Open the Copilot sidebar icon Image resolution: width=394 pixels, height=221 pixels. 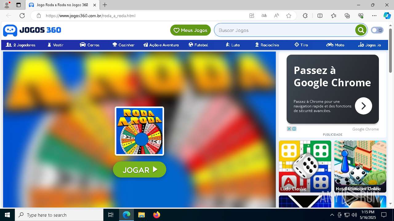pyautogui.click(x=387, y=16)
